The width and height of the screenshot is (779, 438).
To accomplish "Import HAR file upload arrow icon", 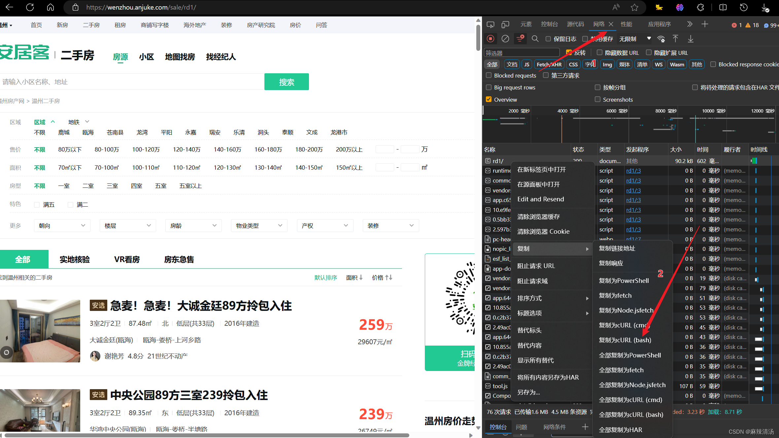I will click(x=675, y=39).
